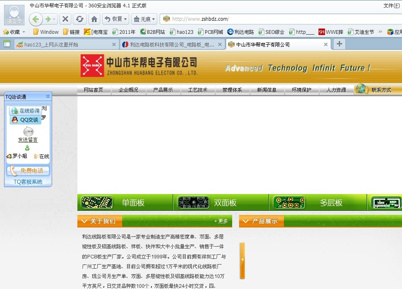Open the B2B网站 bookmark

(x=153, y=32)
